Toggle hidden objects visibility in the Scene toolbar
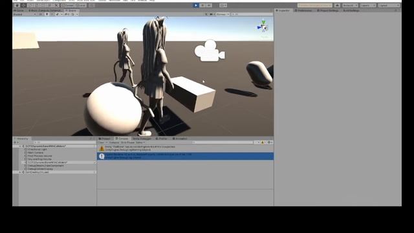This screenshot has height=233, width=414. click(67, 14)
